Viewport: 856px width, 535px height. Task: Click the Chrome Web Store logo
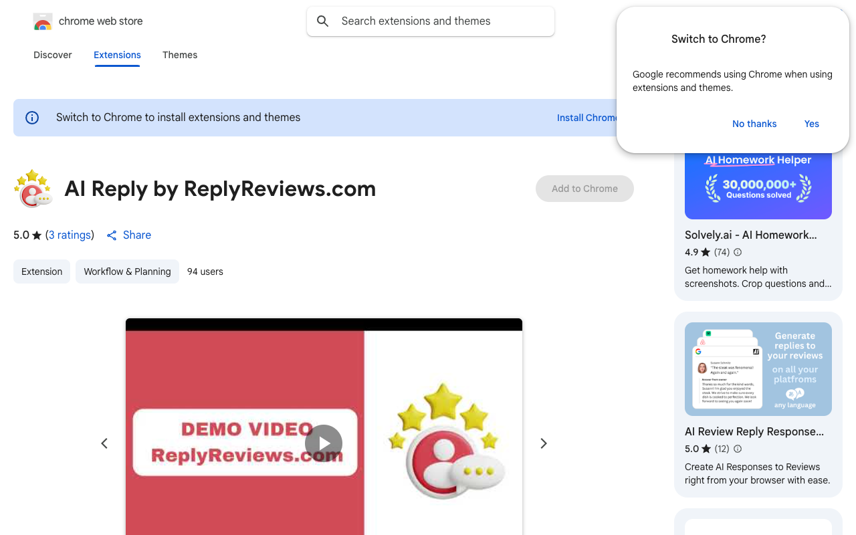(x=43, y=21)
